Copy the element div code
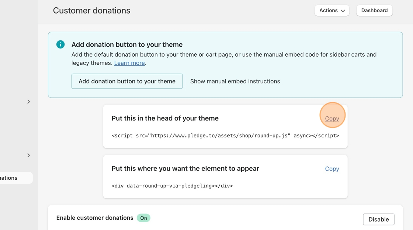 click(x=332, y=169)
